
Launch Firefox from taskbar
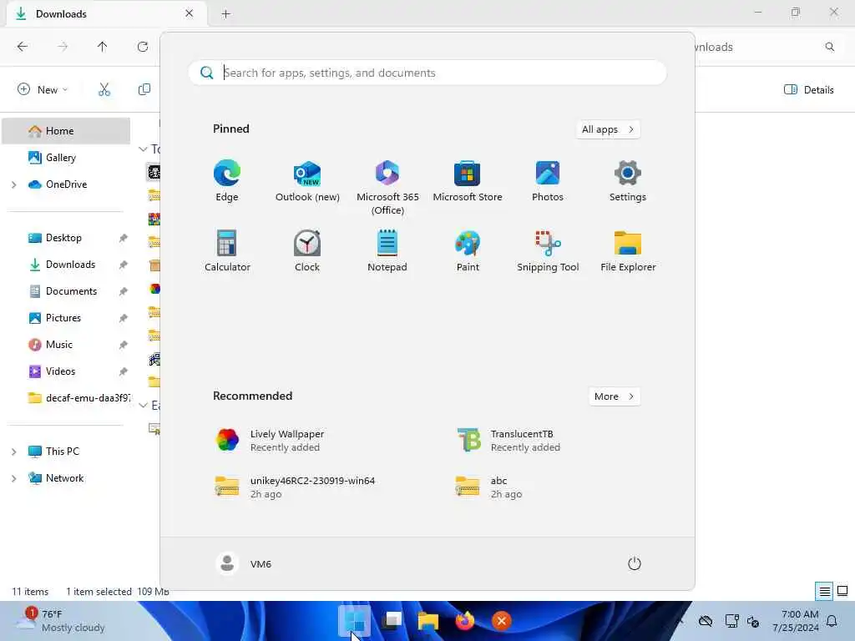point(464,621)
